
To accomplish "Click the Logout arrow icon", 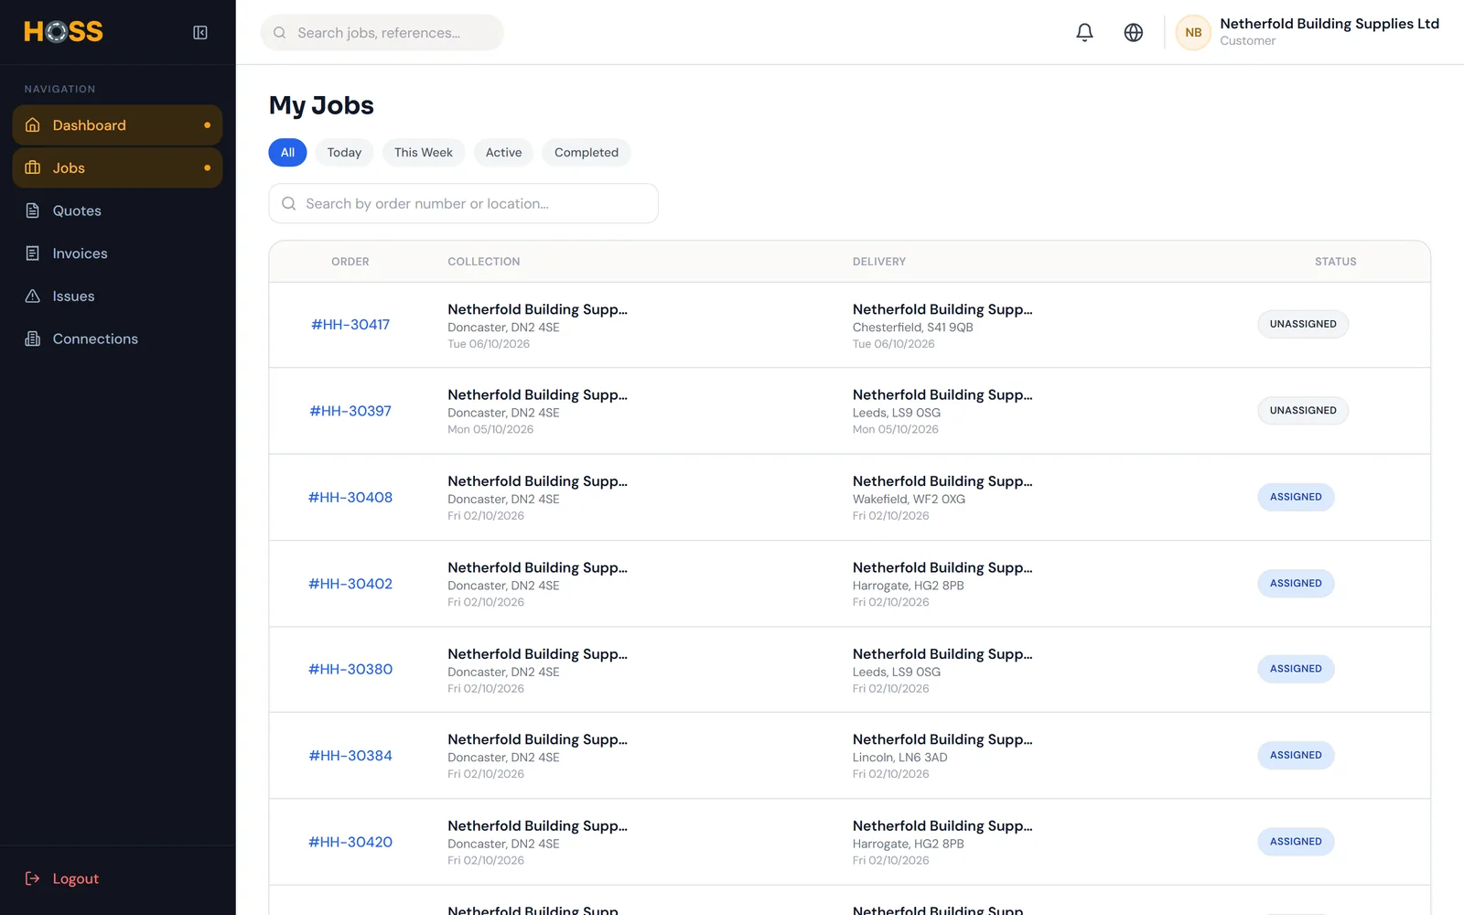I will pyautogui.click(x=33, y=878).
